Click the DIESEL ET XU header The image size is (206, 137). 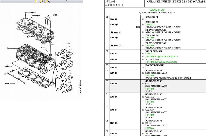tap(157, 10)
